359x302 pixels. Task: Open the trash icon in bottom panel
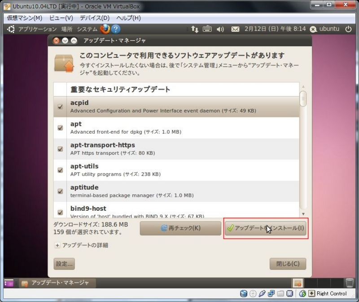pyautogui.click(x=350, y=283)
